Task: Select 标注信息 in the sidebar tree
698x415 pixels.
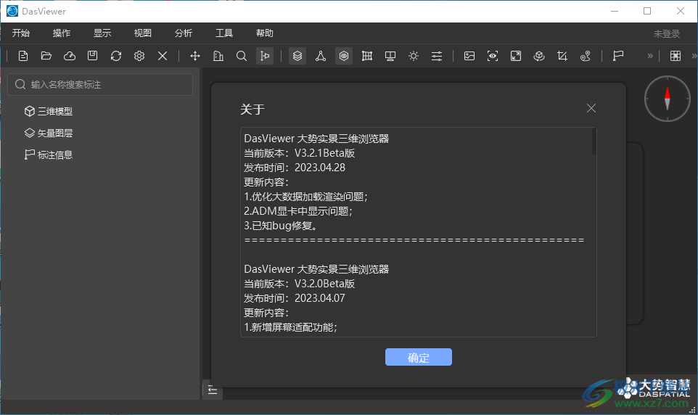Action: 49,155
